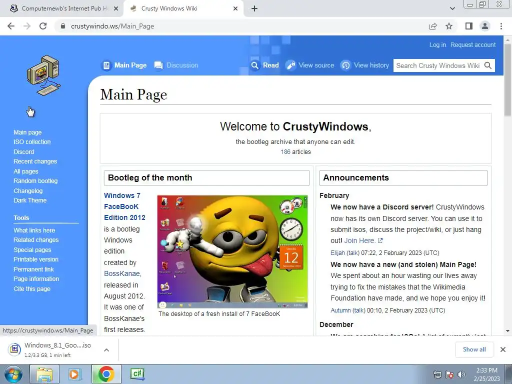Click Cite this page link
512x384 pixels.
32,288
